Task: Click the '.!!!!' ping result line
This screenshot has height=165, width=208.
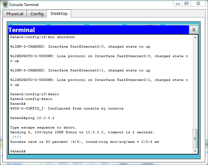Action: [x=16, y=137]
